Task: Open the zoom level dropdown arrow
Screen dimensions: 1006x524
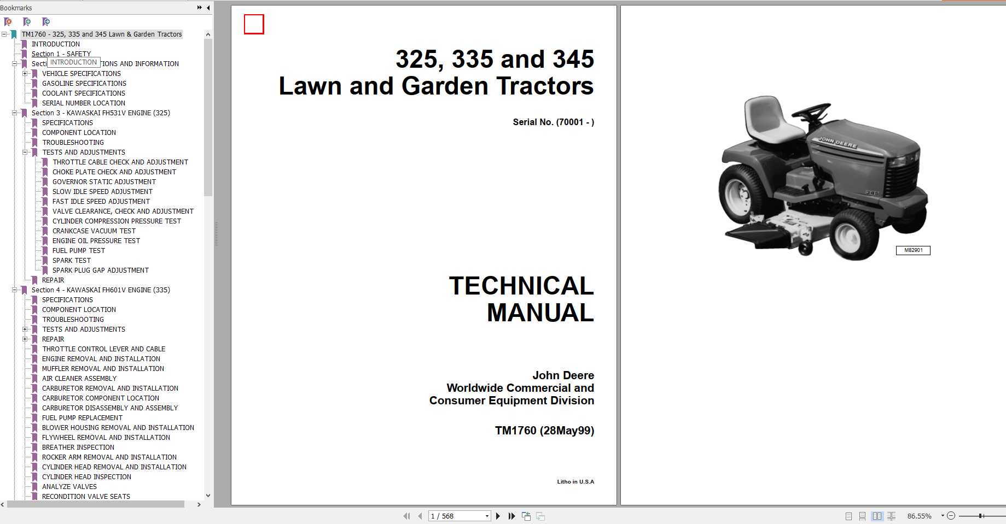Action: 943,515
